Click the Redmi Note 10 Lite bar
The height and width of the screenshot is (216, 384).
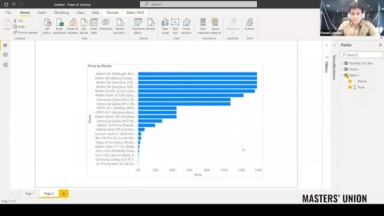pos(191,95)
